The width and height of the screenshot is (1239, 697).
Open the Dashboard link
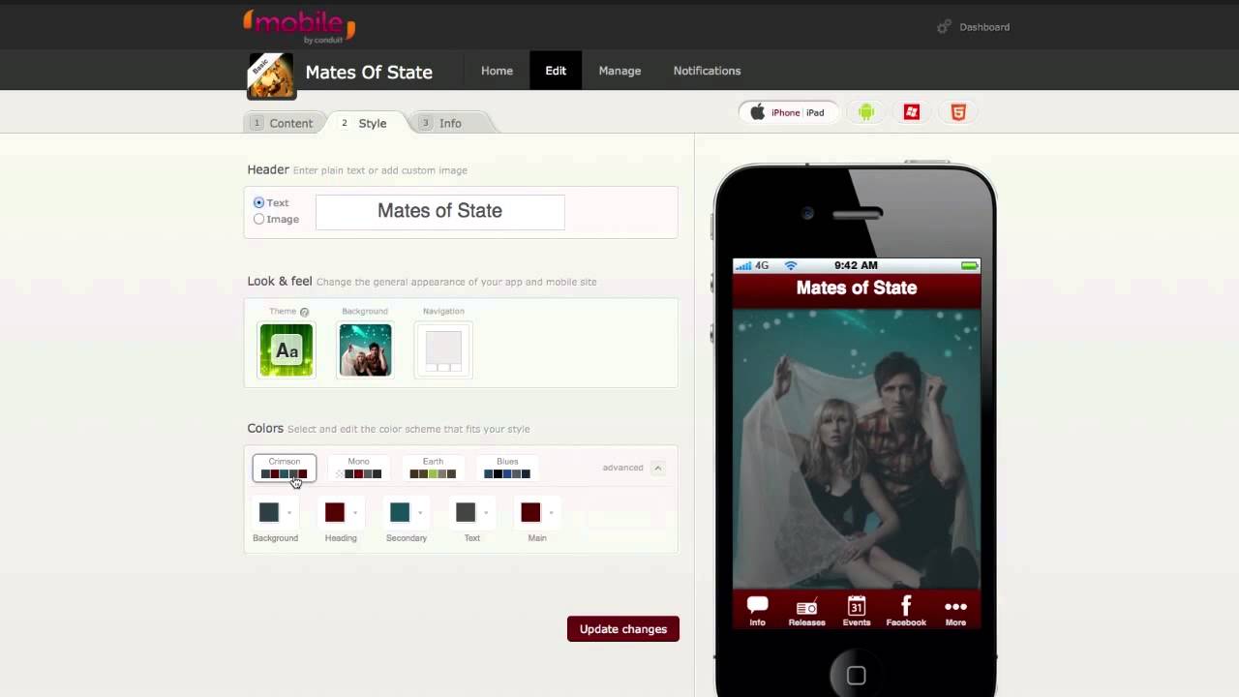click(984, 27)
